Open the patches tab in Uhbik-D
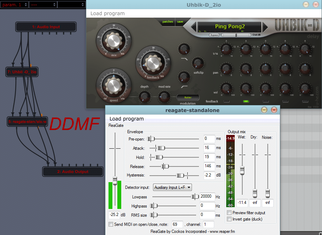 click(x=168, y=22)
